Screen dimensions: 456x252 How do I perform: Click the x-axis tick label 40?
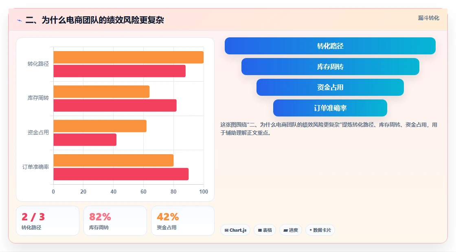point(114,192)
